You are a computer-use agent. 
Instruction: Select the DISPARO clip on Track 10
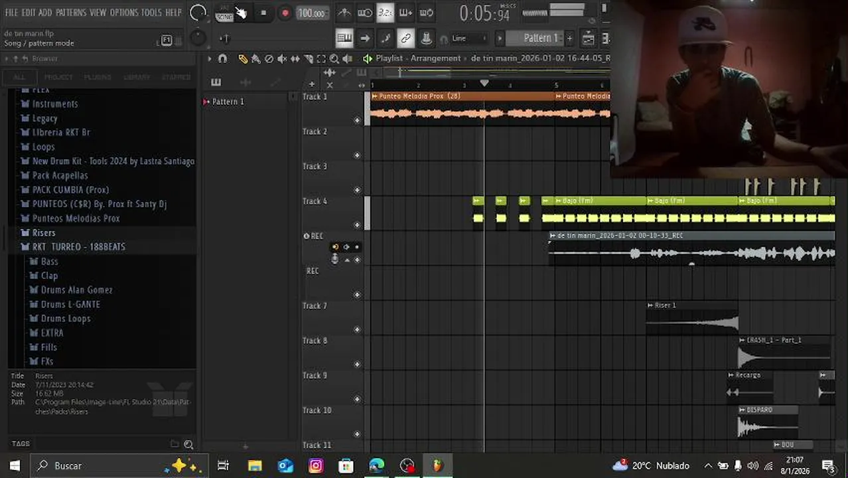click(x=768, y=422)
